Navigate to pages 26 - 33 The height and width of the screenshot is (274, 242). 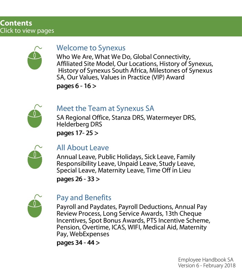pyautogui.click(x=78, y=179)
